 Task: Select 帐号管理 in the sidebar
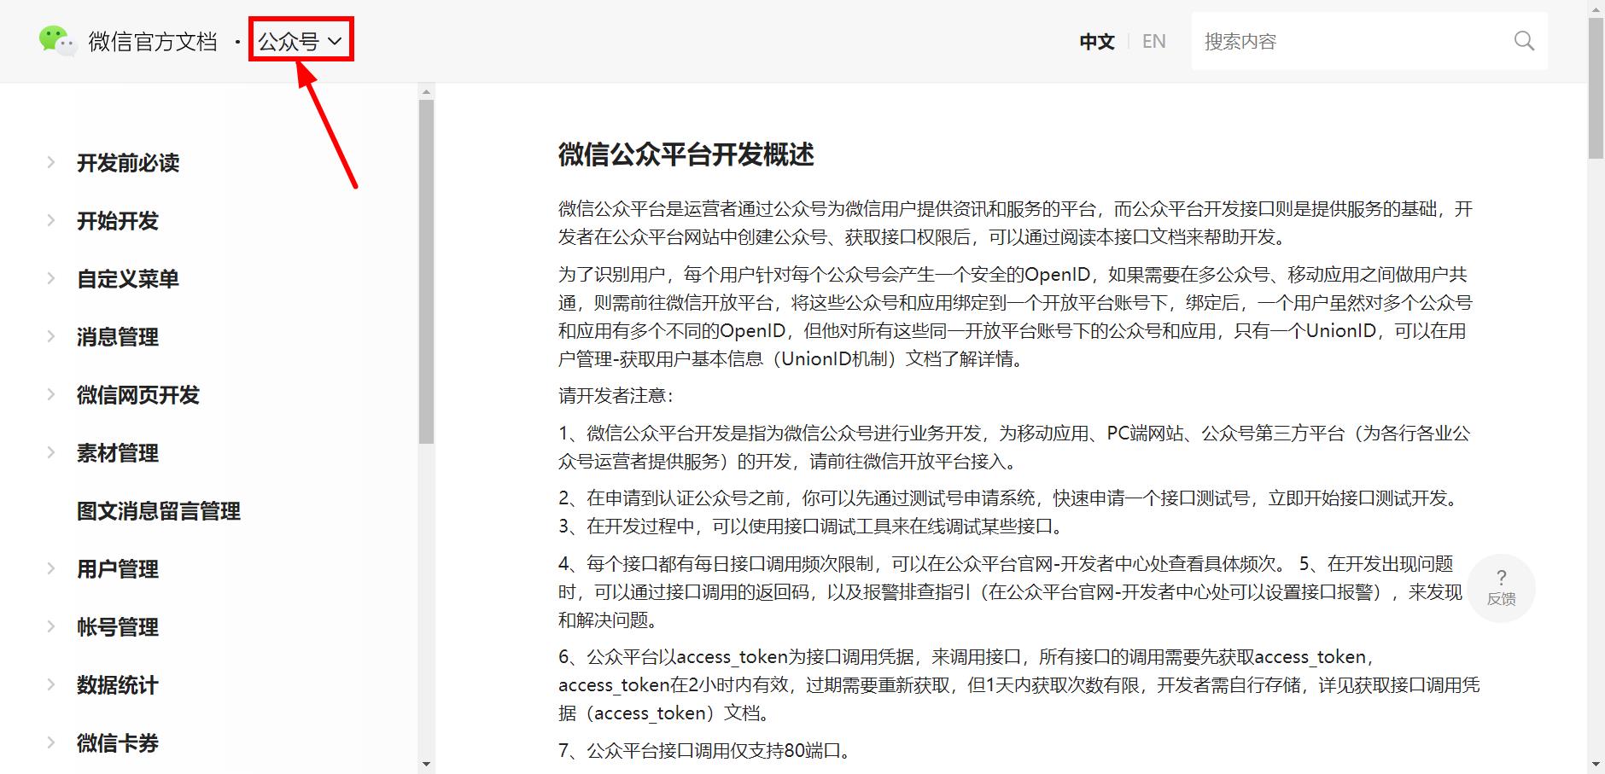[116, 626]
